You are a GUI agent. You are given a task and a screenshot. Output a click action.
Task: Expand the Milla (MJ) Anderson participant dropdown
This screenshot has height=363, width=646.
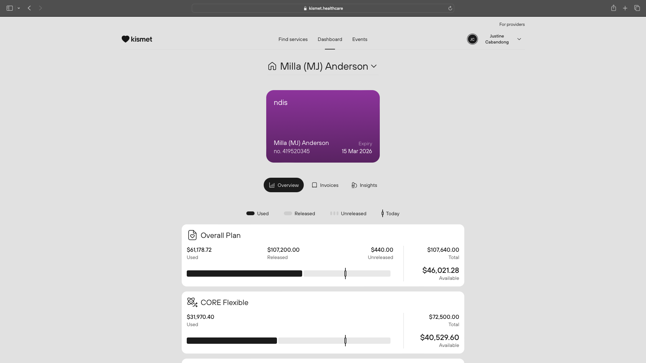[x=374, y=66]
